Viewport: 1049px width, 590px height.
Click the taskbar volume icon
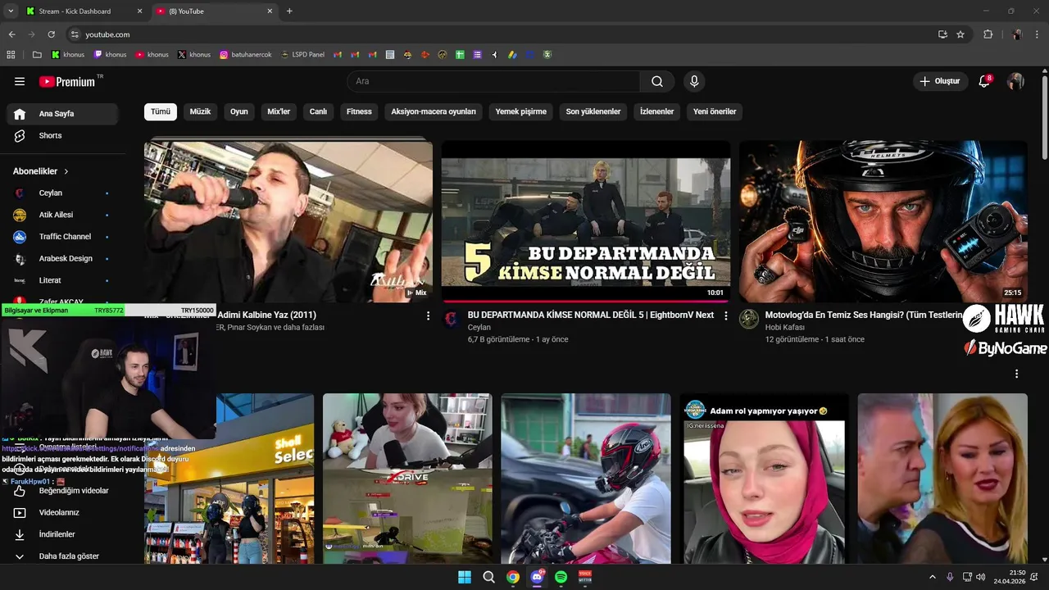pyautogui.click(x=983, y=577)
